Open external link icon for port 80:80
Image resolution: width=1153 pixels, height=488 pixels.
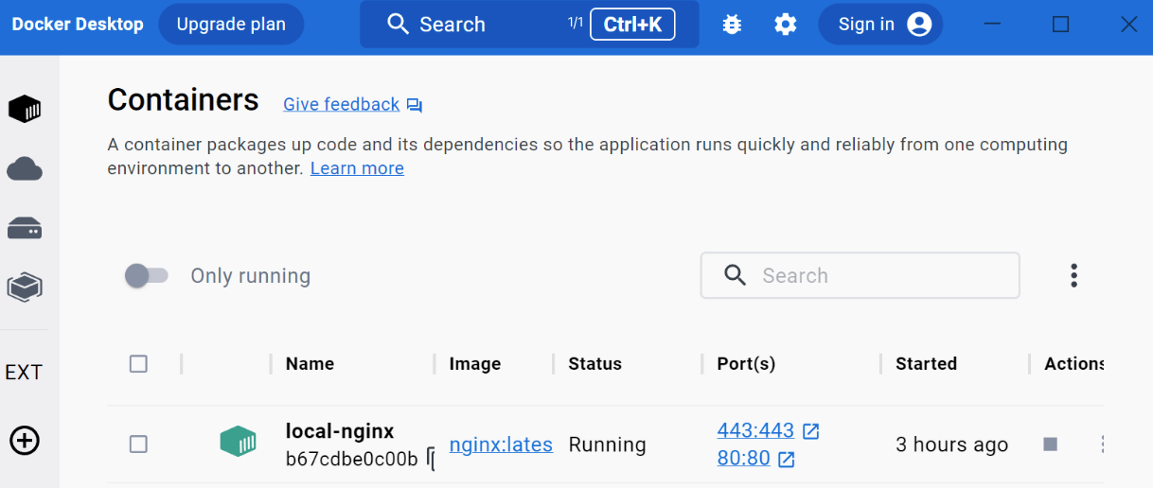coord(787,460)
